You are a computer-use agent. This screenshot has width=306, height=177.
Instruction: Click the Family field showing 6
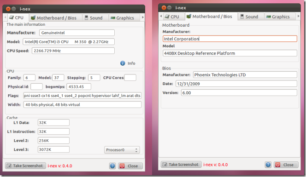coord(29,78)
